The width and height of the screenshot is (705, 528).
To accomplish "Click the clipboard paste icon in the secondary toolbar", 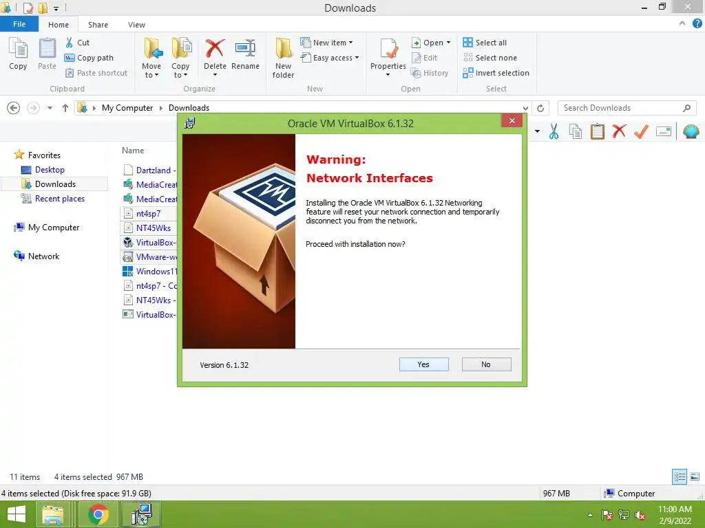I will 597,131.
